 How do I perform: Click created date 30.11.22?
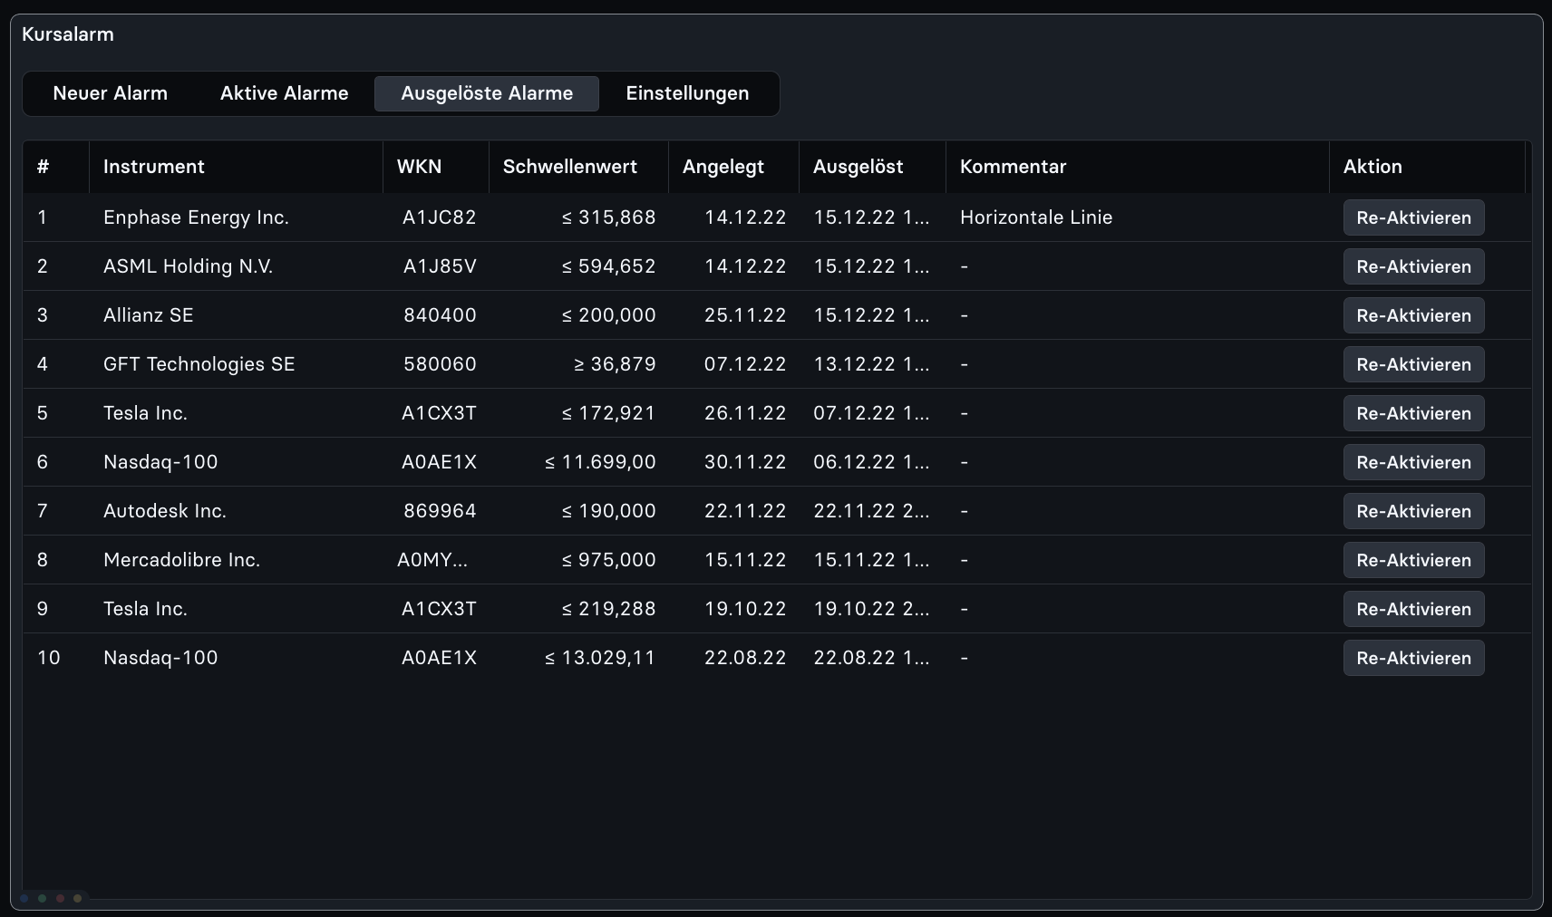point(745,462)
